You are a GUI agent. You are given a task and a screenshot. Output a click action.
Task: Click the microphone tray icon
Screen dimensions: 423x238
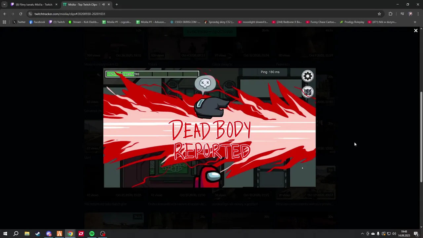[378, 234]
